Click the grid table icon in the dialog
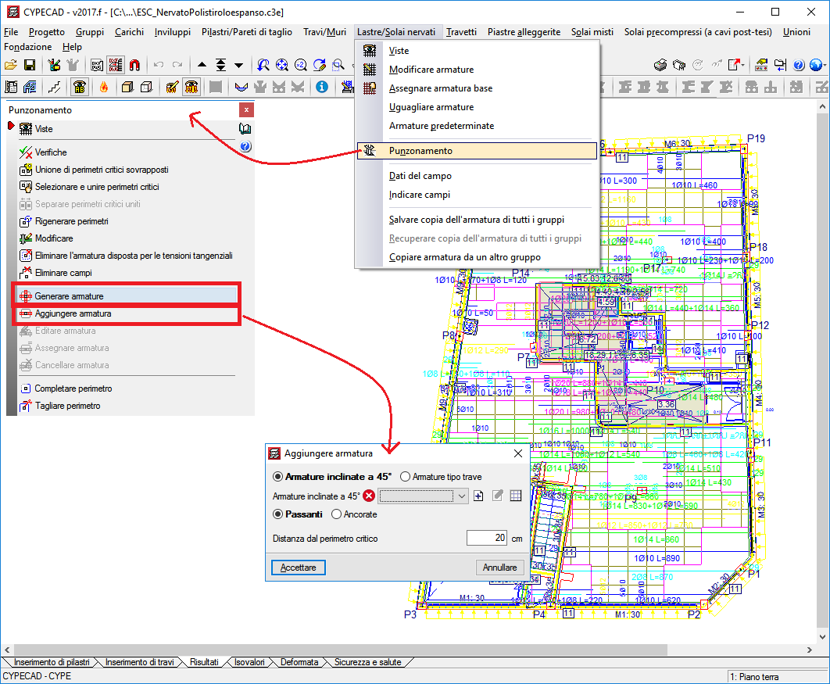The width and height of the screenshot is (830, 684). point(516,496)
